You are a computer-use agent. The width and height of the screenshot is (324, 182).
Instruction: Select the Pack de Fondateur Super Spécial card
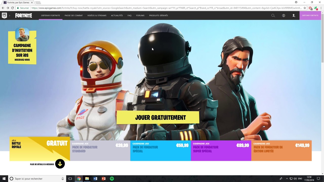coord(221,151)
